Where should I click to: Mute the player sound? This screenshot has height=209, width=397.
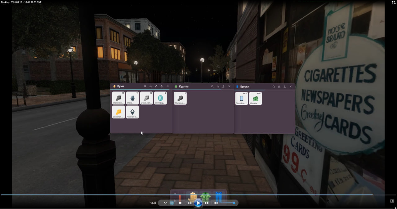pos(216,203)
